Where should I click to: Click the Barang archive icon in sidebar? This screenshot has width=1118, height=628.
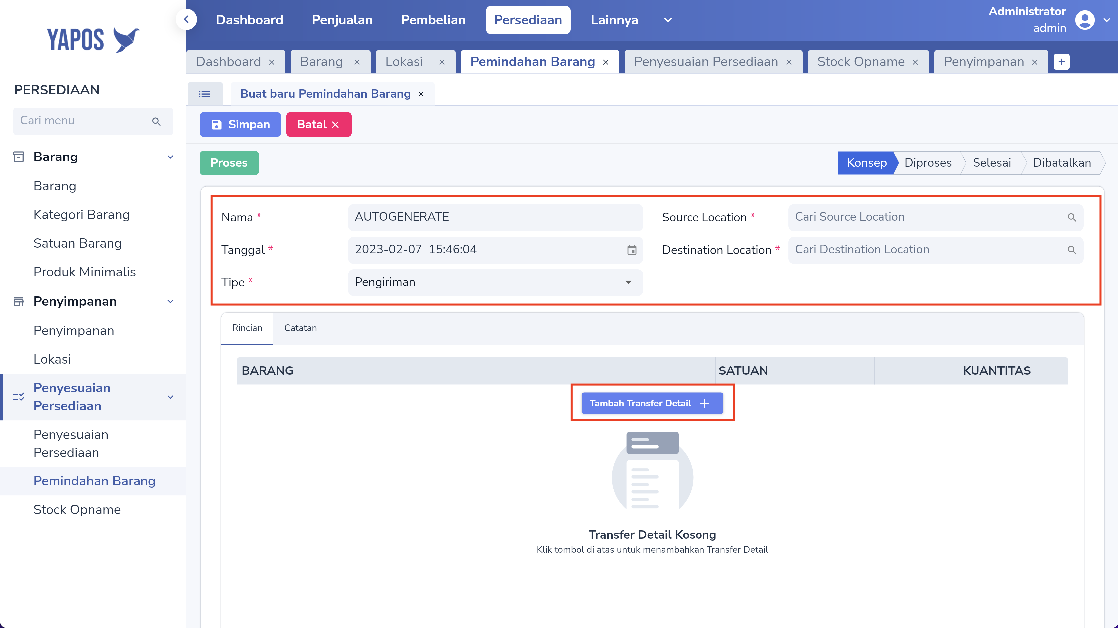coord(19,157)
